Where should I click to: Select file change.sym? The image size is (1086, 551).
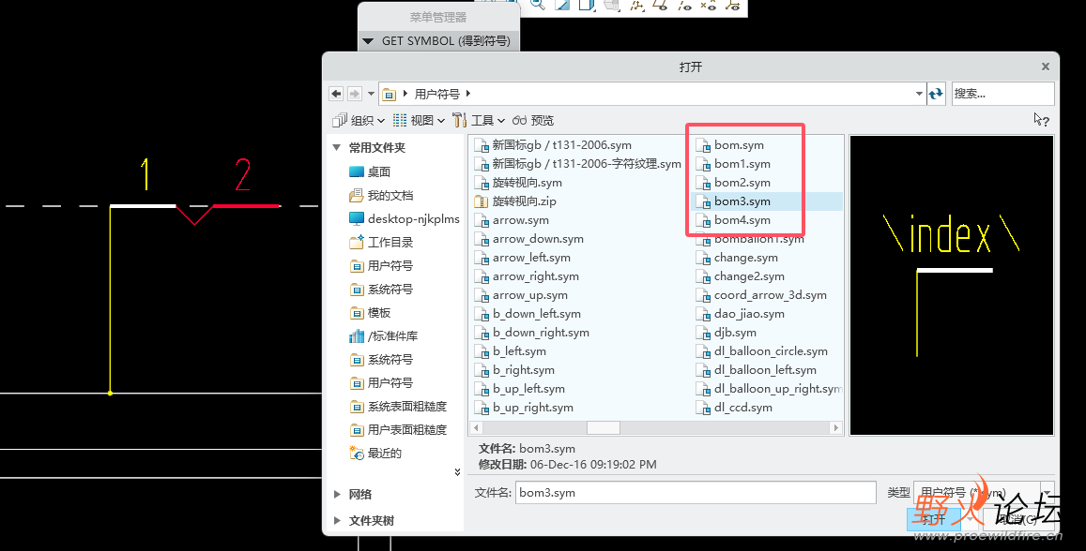738,257
